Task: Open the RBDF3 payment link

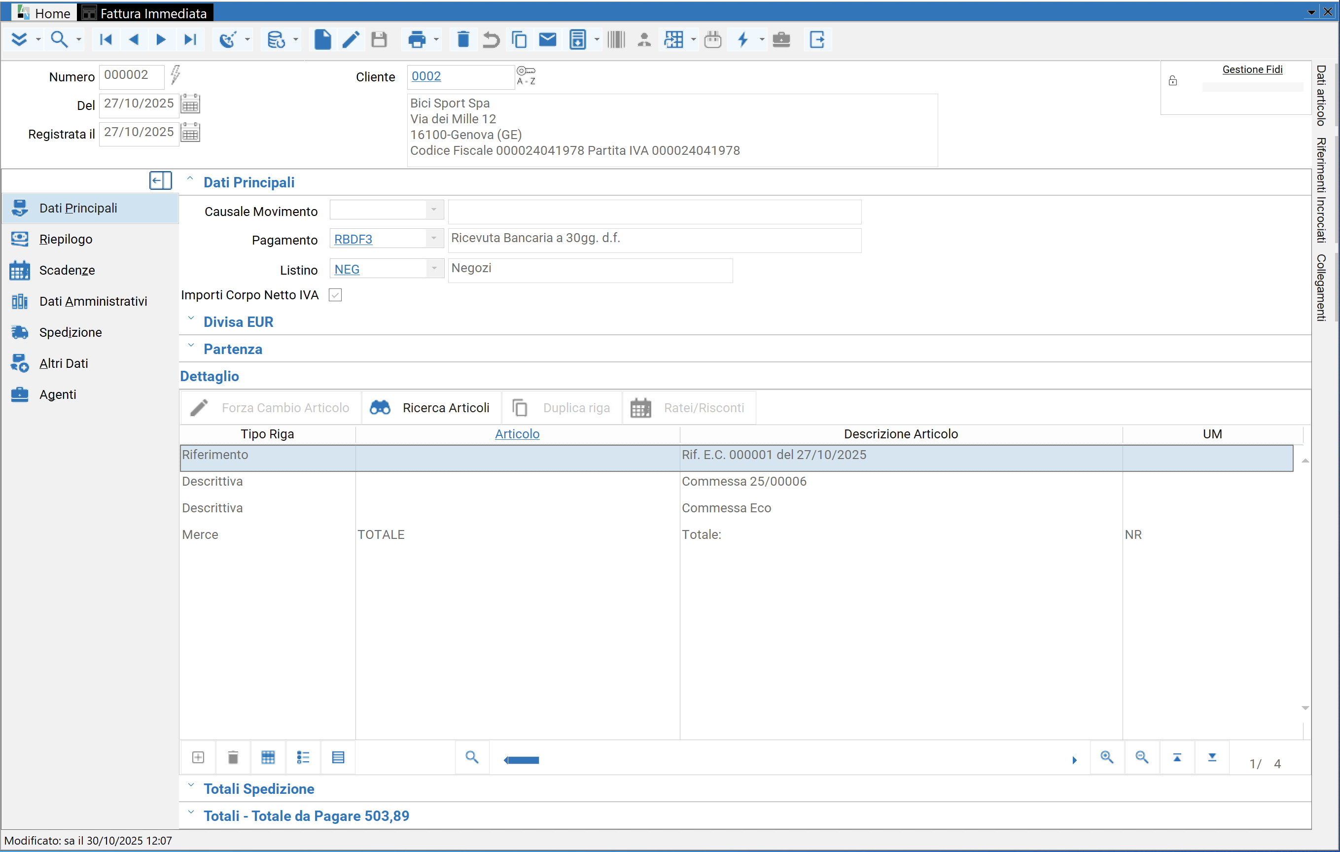Action: point(353,239)
